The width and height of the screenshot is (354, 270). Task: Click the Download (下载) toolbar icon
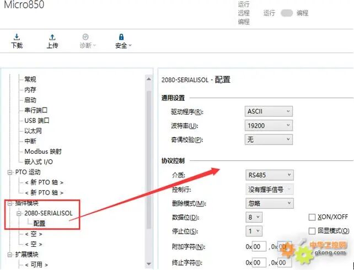[17, 41]
